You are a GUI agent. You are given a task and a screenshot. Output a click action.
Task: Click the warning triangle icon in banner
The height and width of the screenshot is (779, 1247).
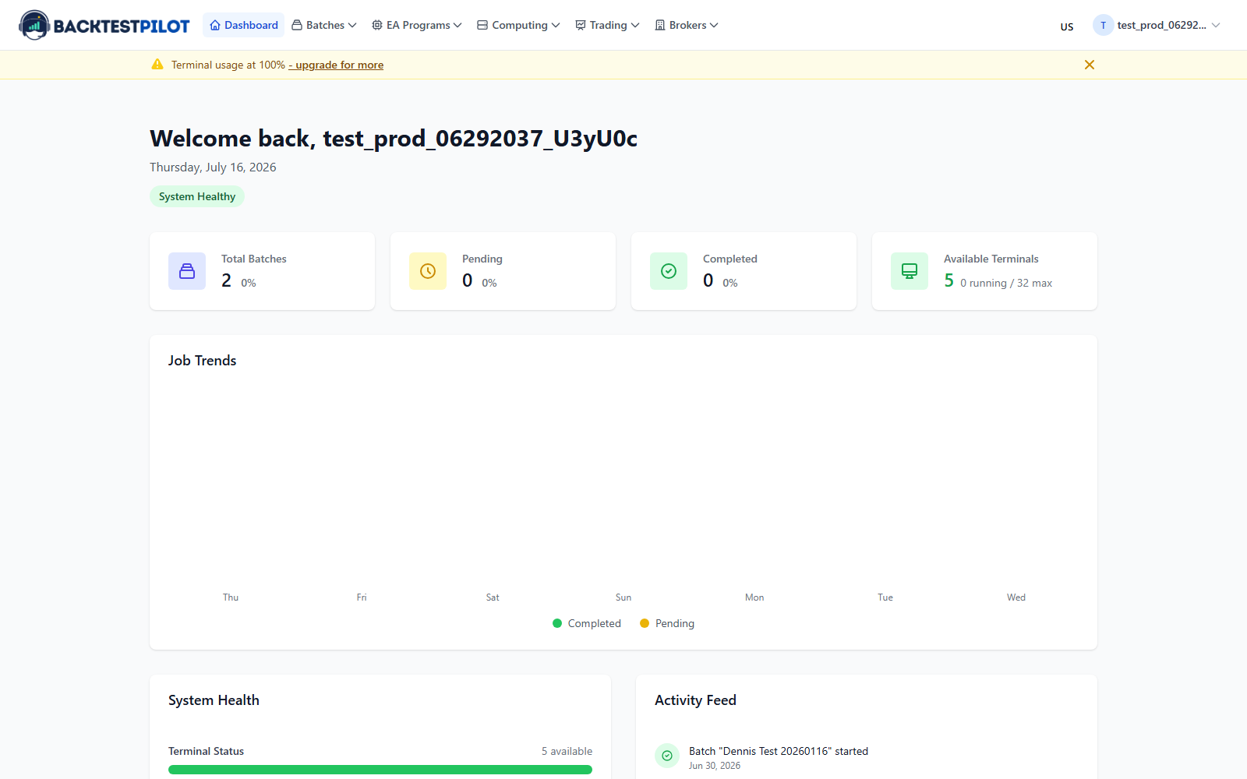[157, 65]
